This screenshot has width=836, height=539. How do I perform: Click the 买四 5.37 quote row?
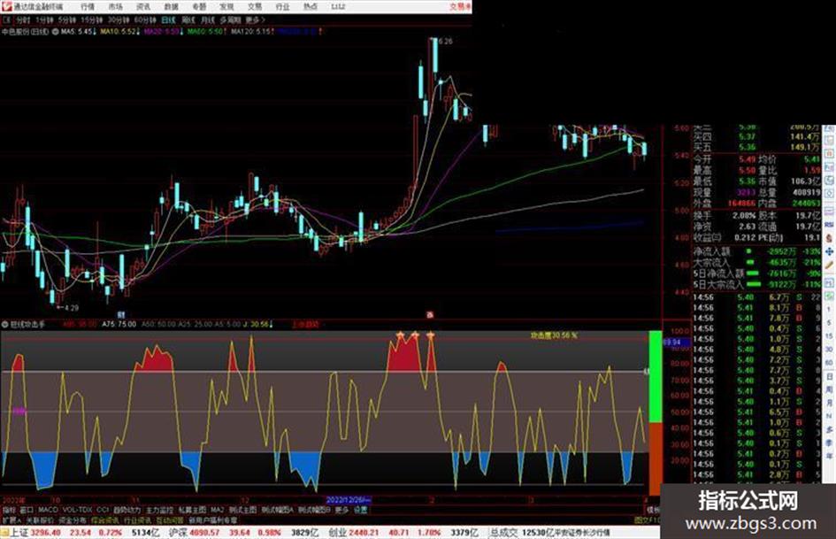pos(757,136)
